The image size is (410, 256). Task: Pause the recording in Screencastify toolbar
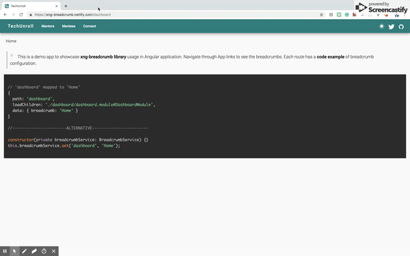click(5, 251)
